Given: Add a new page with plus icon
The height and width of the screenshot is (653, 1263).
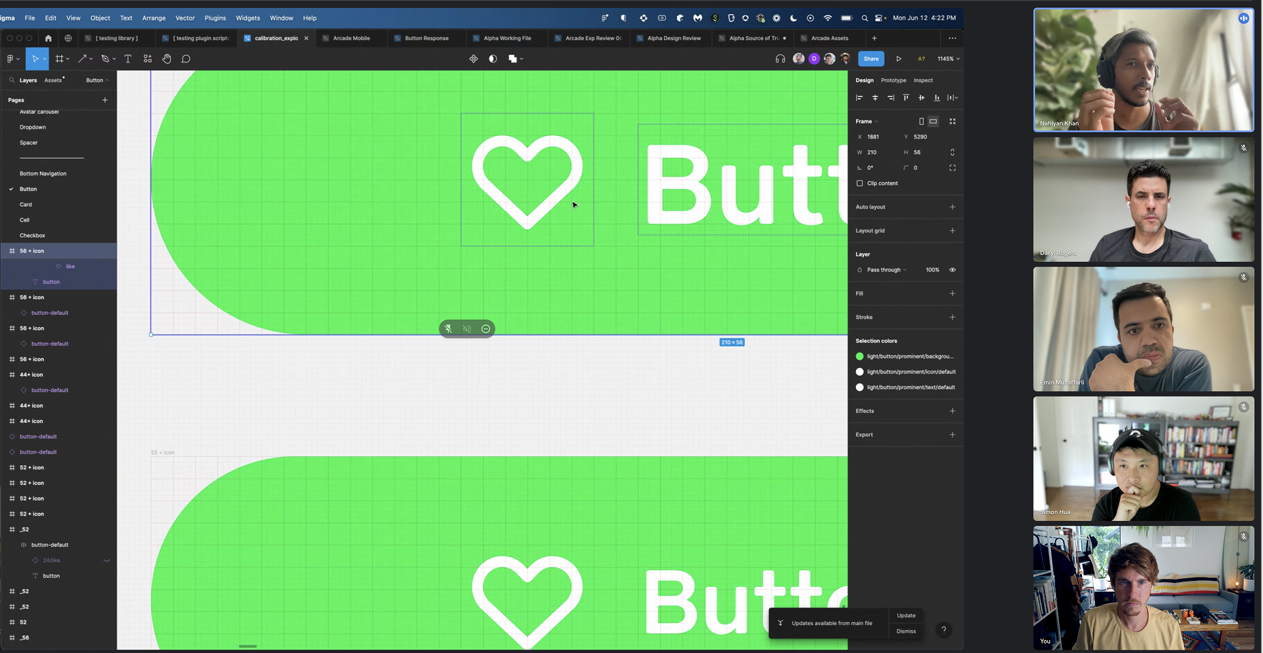Looking at the screenshot, I should click(x=105, y=100).
